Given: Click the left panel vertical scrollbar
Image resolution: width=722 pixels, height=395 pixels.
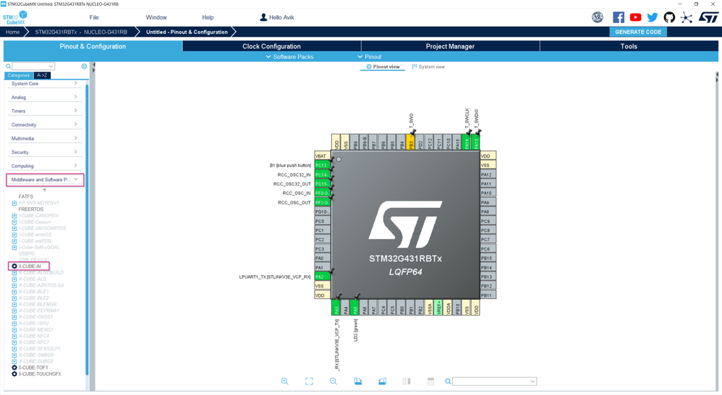Looking at the screenshot, I should pos(87,230).
